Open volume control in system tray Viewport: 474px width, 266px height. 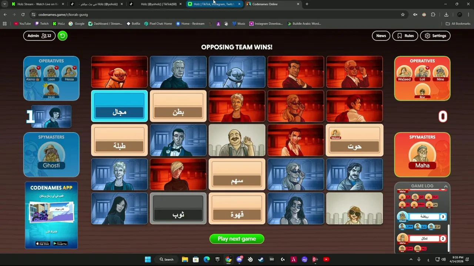click(x=444, y=259)
